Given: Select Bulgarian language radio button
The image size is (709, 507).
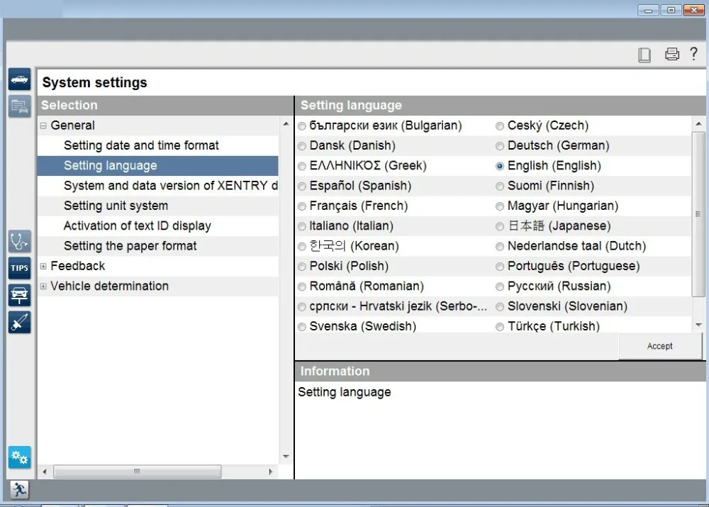Looking at the screenshot, I should pos(301,126).
